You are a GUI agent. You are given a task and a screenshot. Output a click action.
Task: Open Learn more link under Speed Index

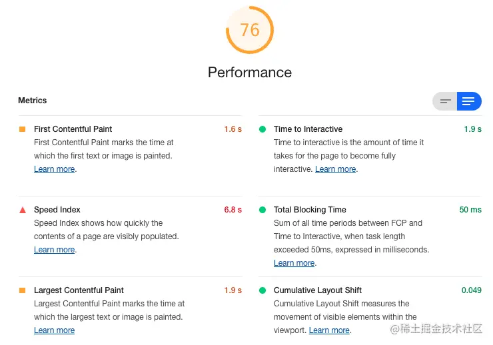click(54, 250)
